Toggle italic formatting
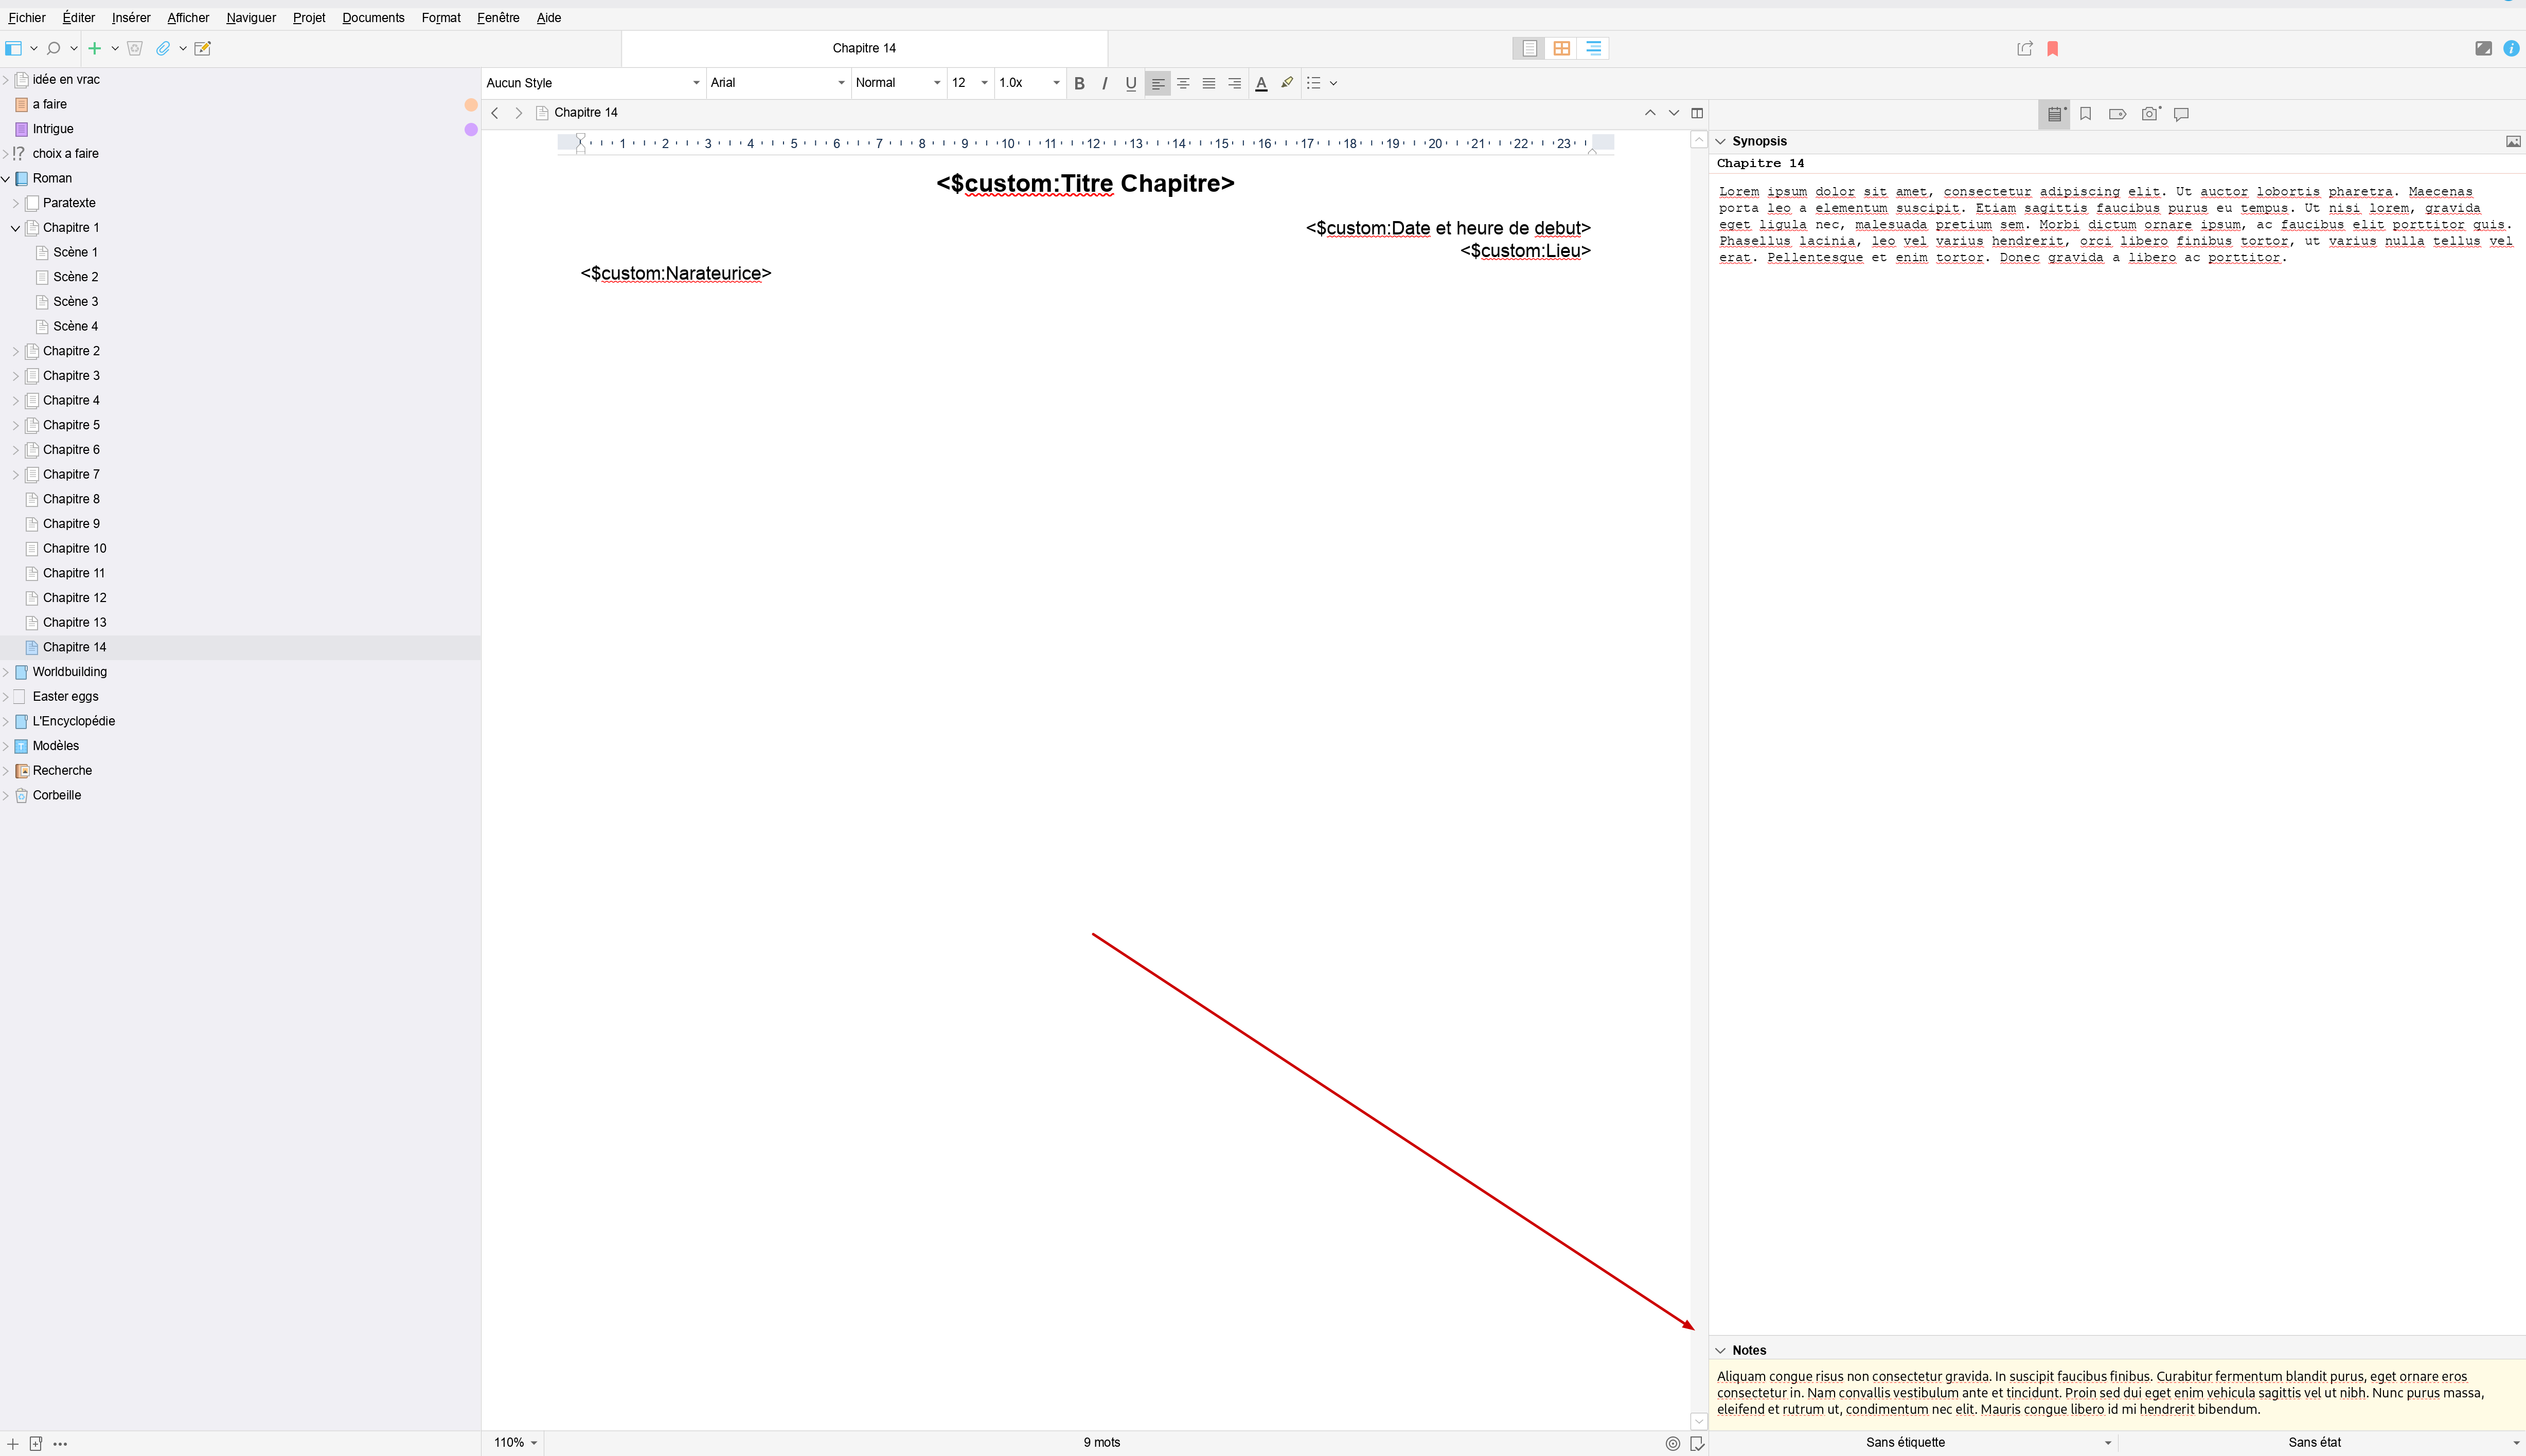Viewport: 2526px width, 1456px height. coord(1105,83)
